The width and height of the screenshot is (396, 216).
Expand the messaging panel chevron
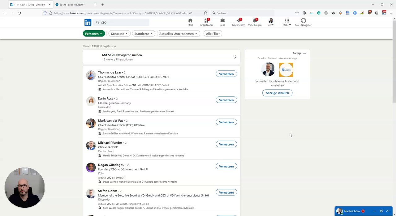click(x=388, y=211)
